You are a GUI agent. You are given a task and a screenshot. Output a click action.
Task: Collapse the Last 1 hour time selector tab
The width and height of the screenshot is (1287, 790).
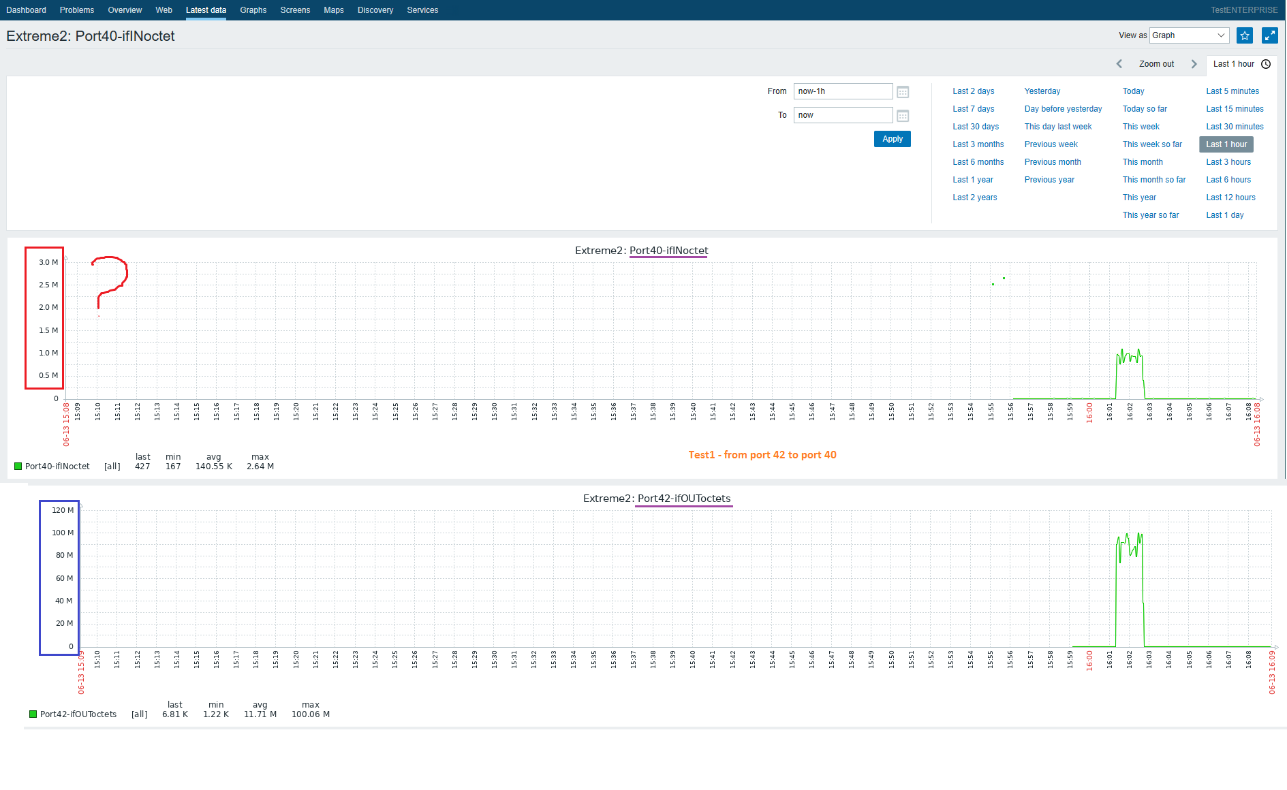point(1233,64)
